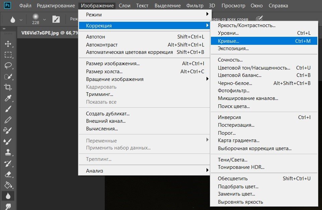
Task: Select the Brush tool
Action: click(x=8, y=109)
